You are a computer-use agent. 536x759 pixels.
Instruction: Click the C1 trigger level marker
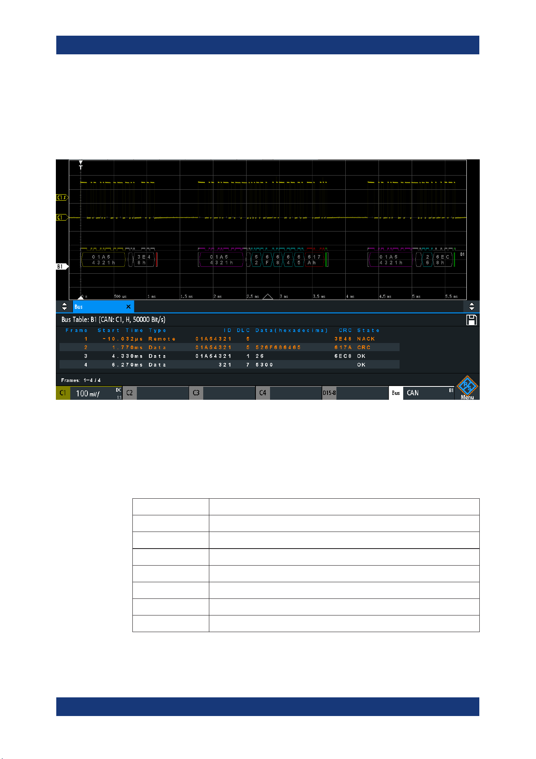pos(62,197)
